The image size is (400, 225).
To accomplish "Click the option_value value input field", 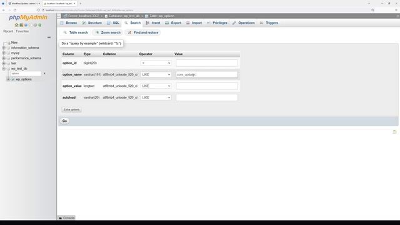I will [207, 86].
